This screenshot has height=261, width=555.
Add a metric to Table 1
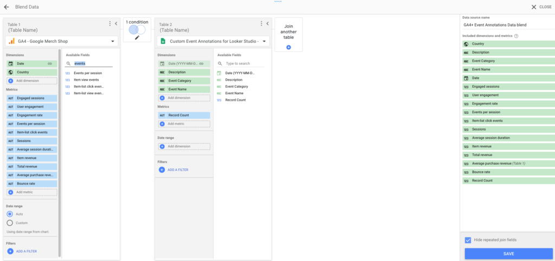pyautogui.click(x=31, y=192)
